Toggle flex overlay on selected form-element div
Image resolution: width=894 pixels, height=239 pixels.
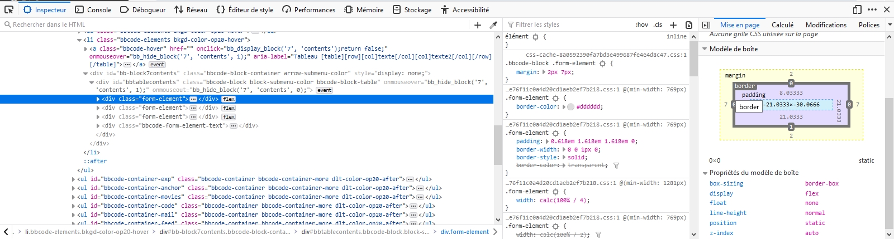coord(229,99)
